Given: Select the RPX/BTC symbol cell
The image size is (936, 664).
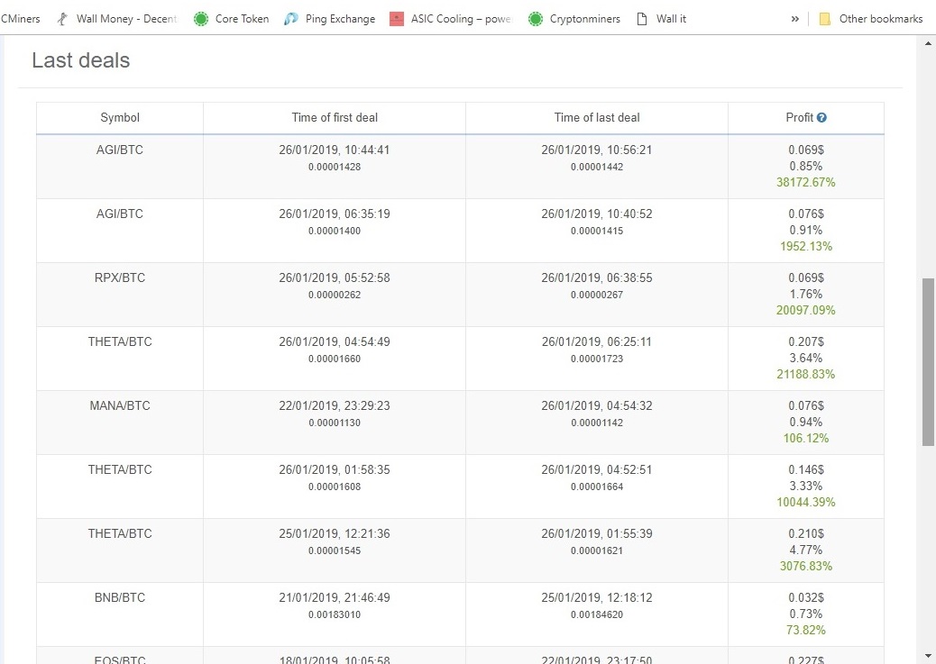Looking at the screenshot, I should point(120,277).
